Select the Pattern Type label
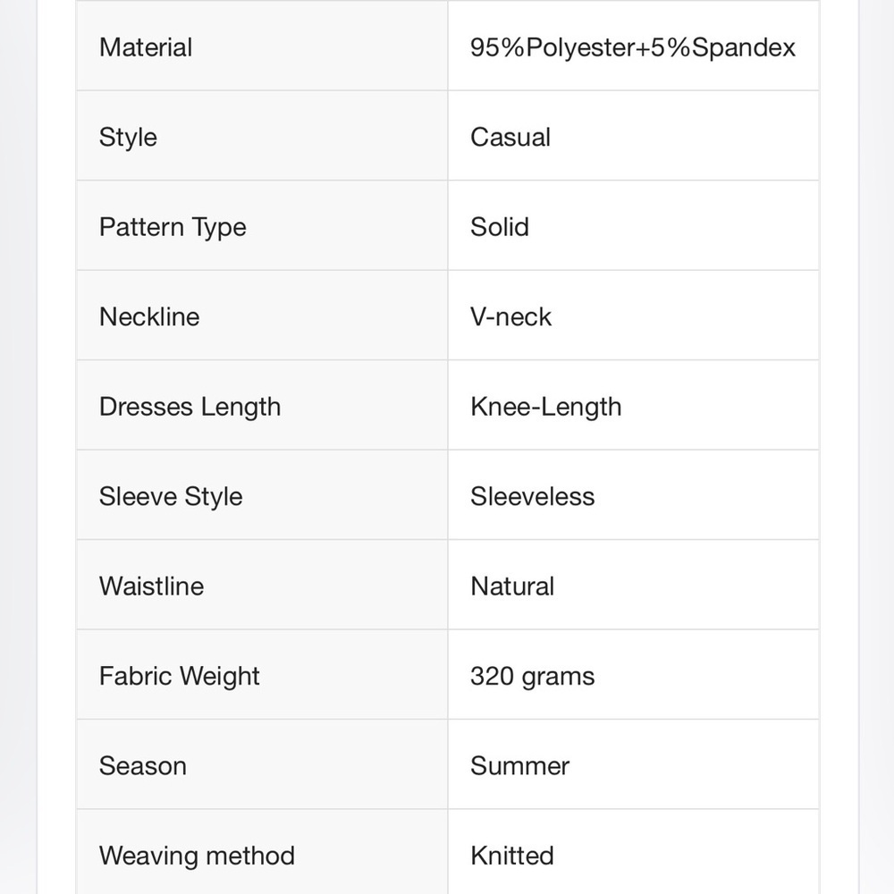This screenshot has width=894, height=894. point(173,227)
